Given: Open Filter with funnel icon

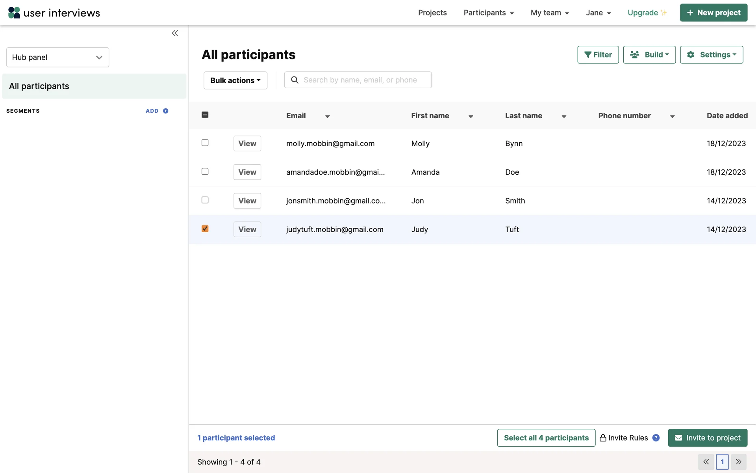Looking at the screenshot, I should pyautogui.click(x=598, y=55).
